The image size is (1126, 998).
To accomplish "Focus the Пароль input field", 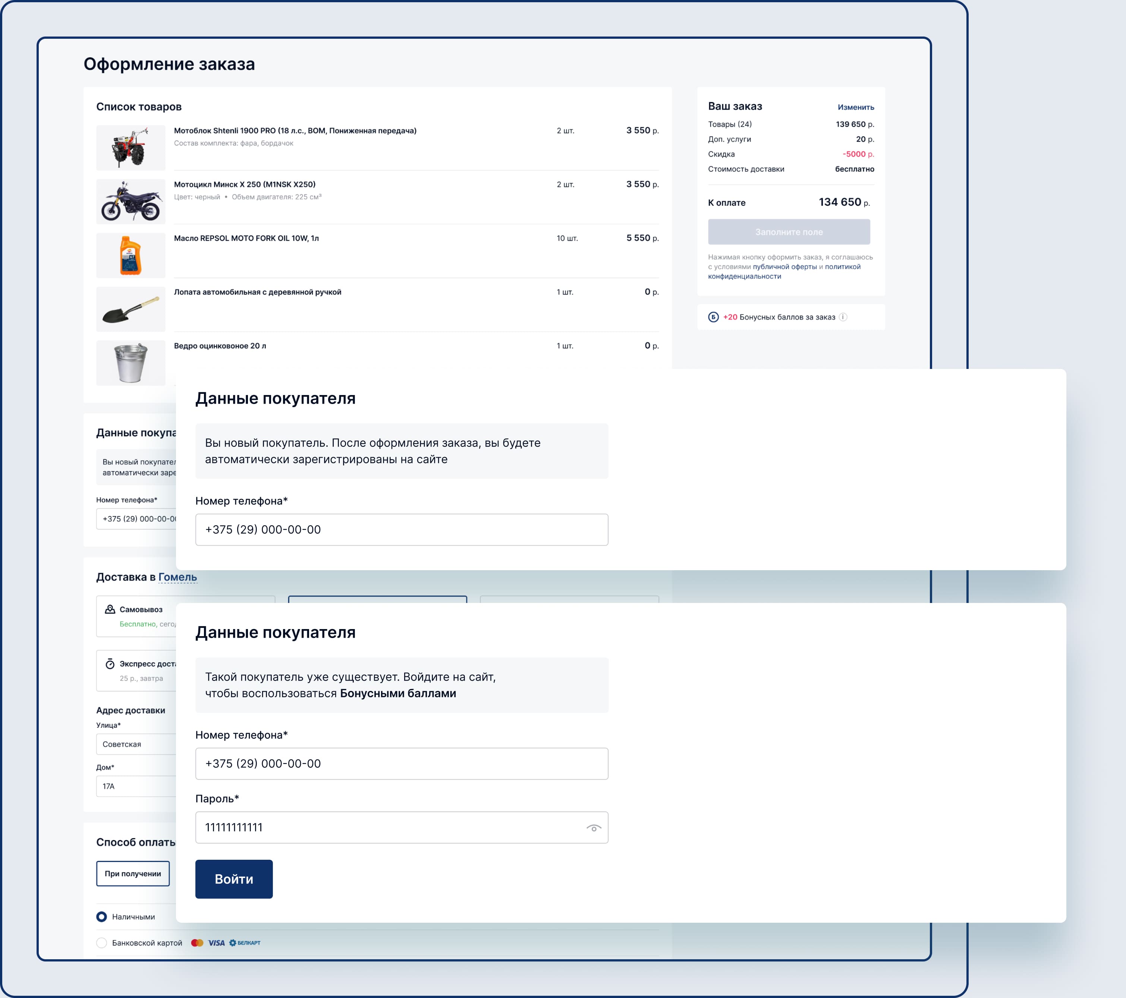I will point(386,827).
